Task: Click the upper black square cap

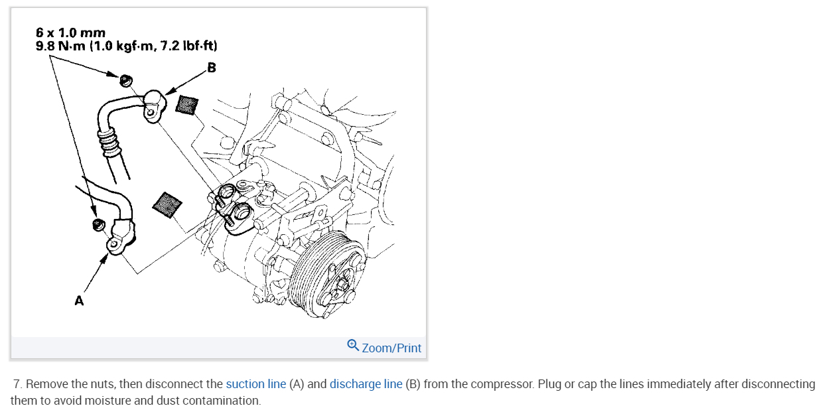Action: click(186, 104)
